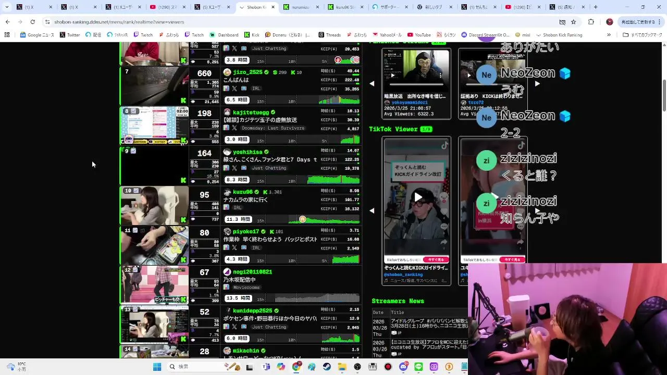Open Chrome apps grid in bookmarks bar
The image size is (667, 375).
[7, 35]
